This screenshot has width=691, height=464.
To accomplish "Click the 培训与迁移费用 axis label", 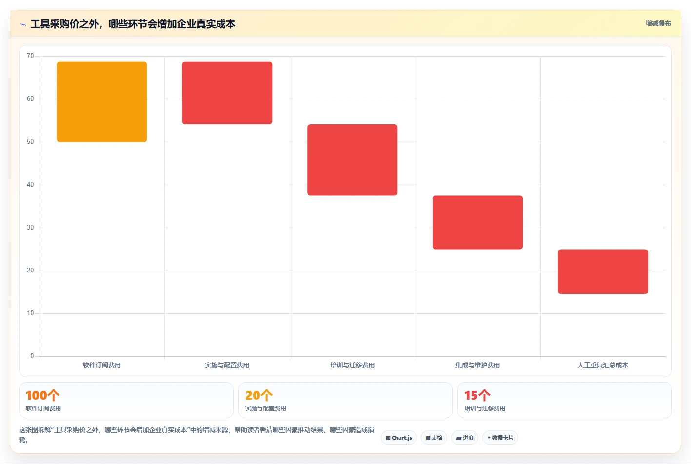I will coord(353,365).
